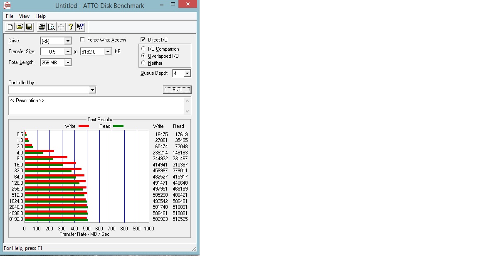
Task: Click Description scrollbar down arrow
Action: [x=187, y=111]
